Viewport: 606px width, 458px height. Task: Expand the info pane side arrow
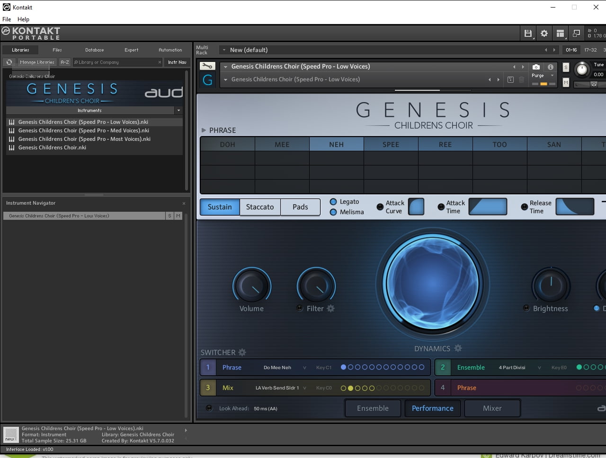(186, 430)
